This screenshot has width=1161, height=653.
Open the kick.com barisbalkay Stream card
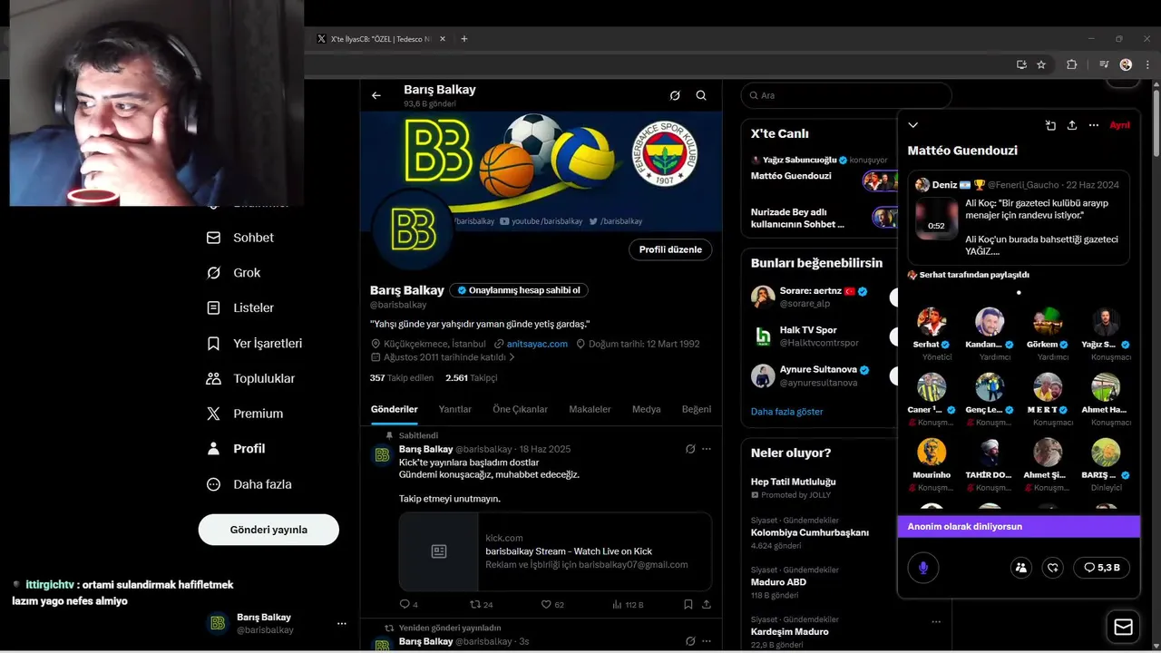click(555, 551)
